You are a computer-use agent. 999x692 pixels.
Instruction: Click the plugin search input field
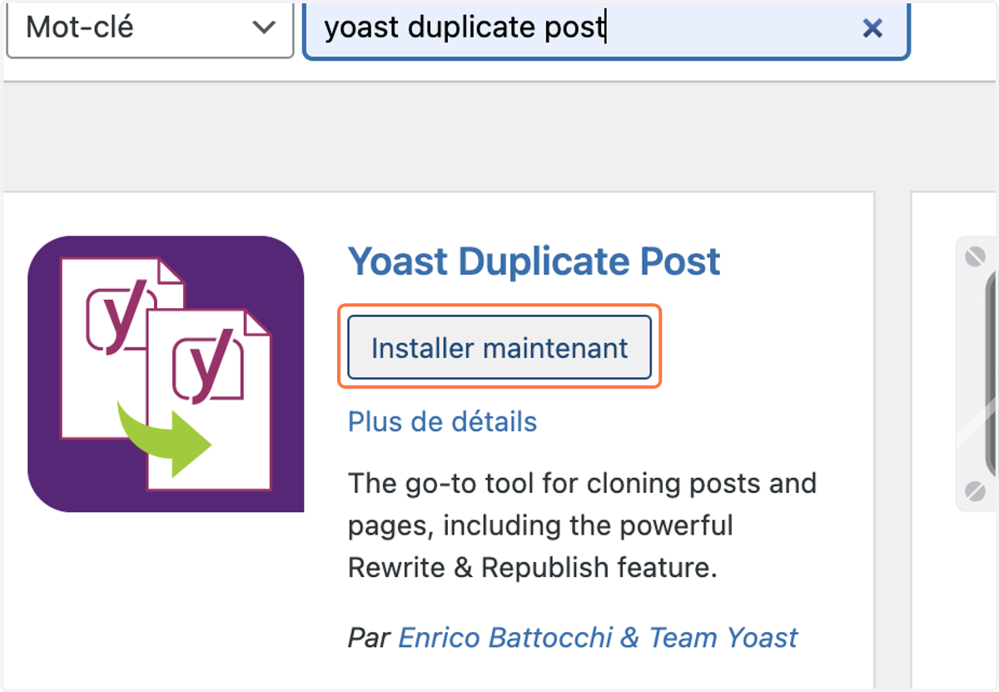click(606, 29)
